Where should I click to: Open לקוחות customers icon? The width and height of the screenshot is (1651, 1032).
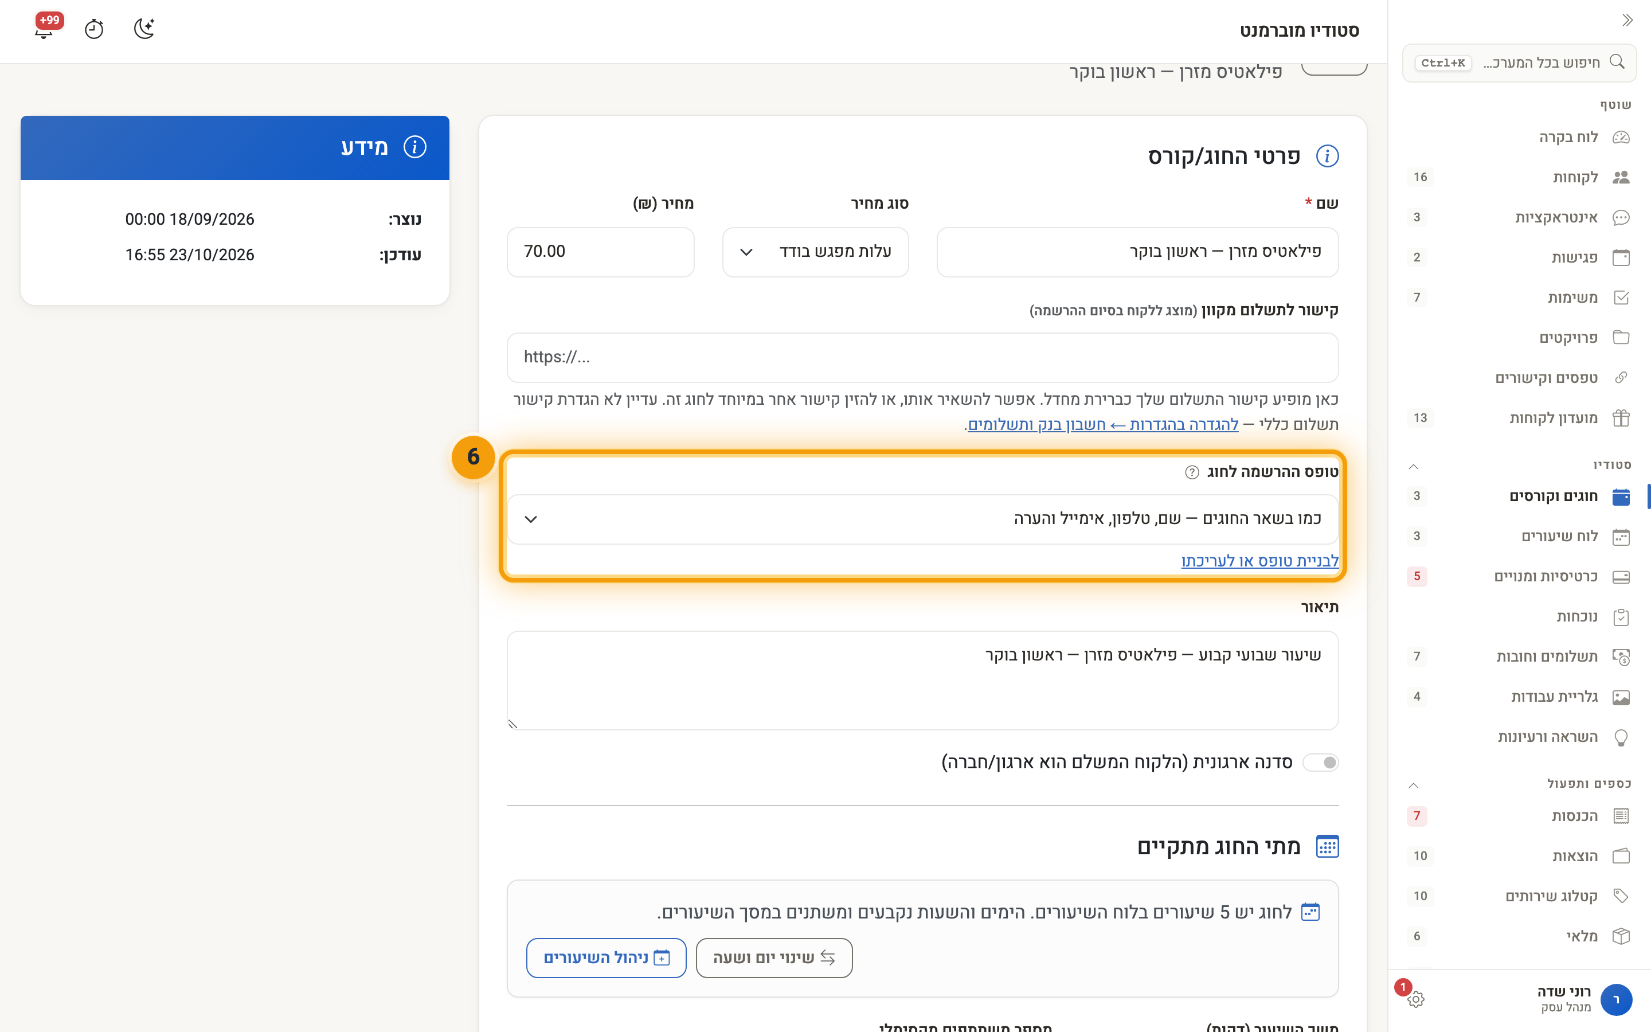click(x=1621, y=178)
